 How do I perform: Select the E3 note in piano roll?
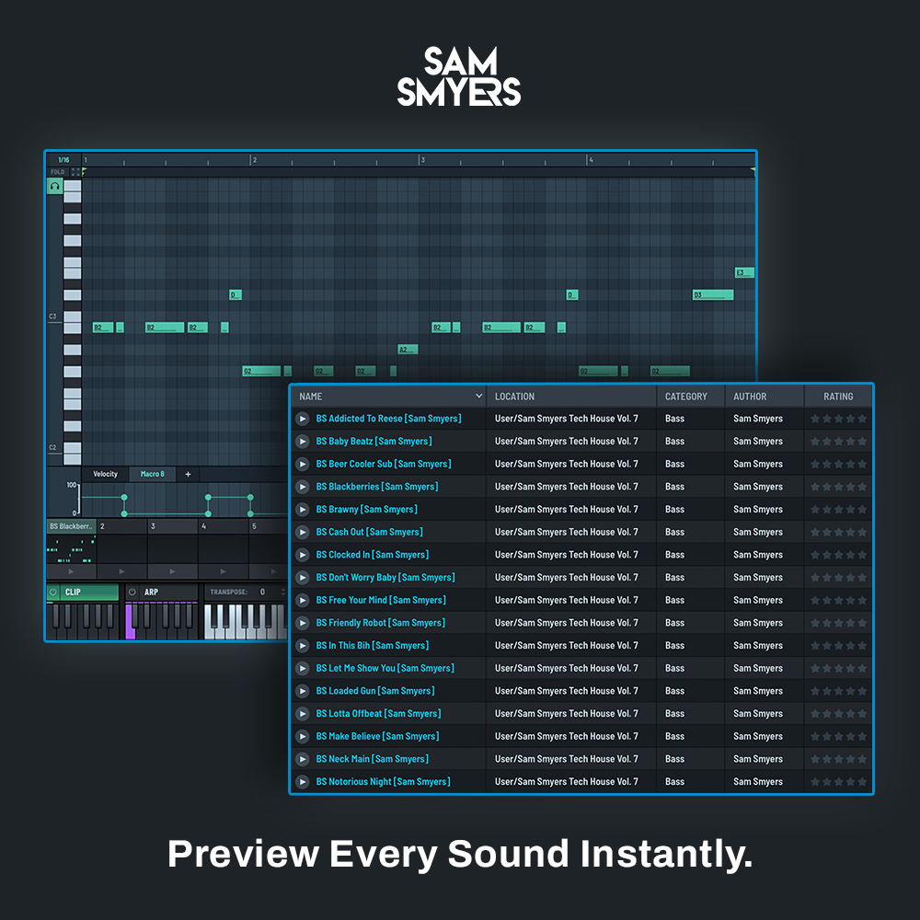point(744,273)
